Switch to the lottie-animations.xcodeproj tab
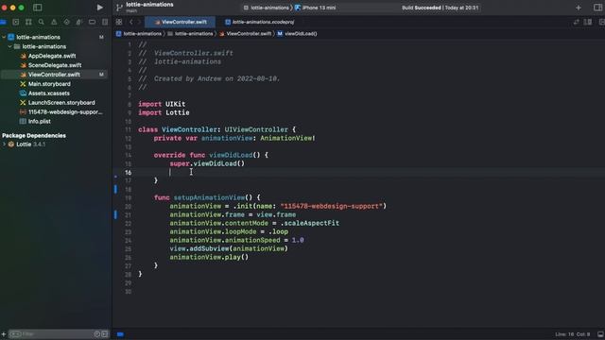Viewport: 605px width, 340px height. (259, 22)
